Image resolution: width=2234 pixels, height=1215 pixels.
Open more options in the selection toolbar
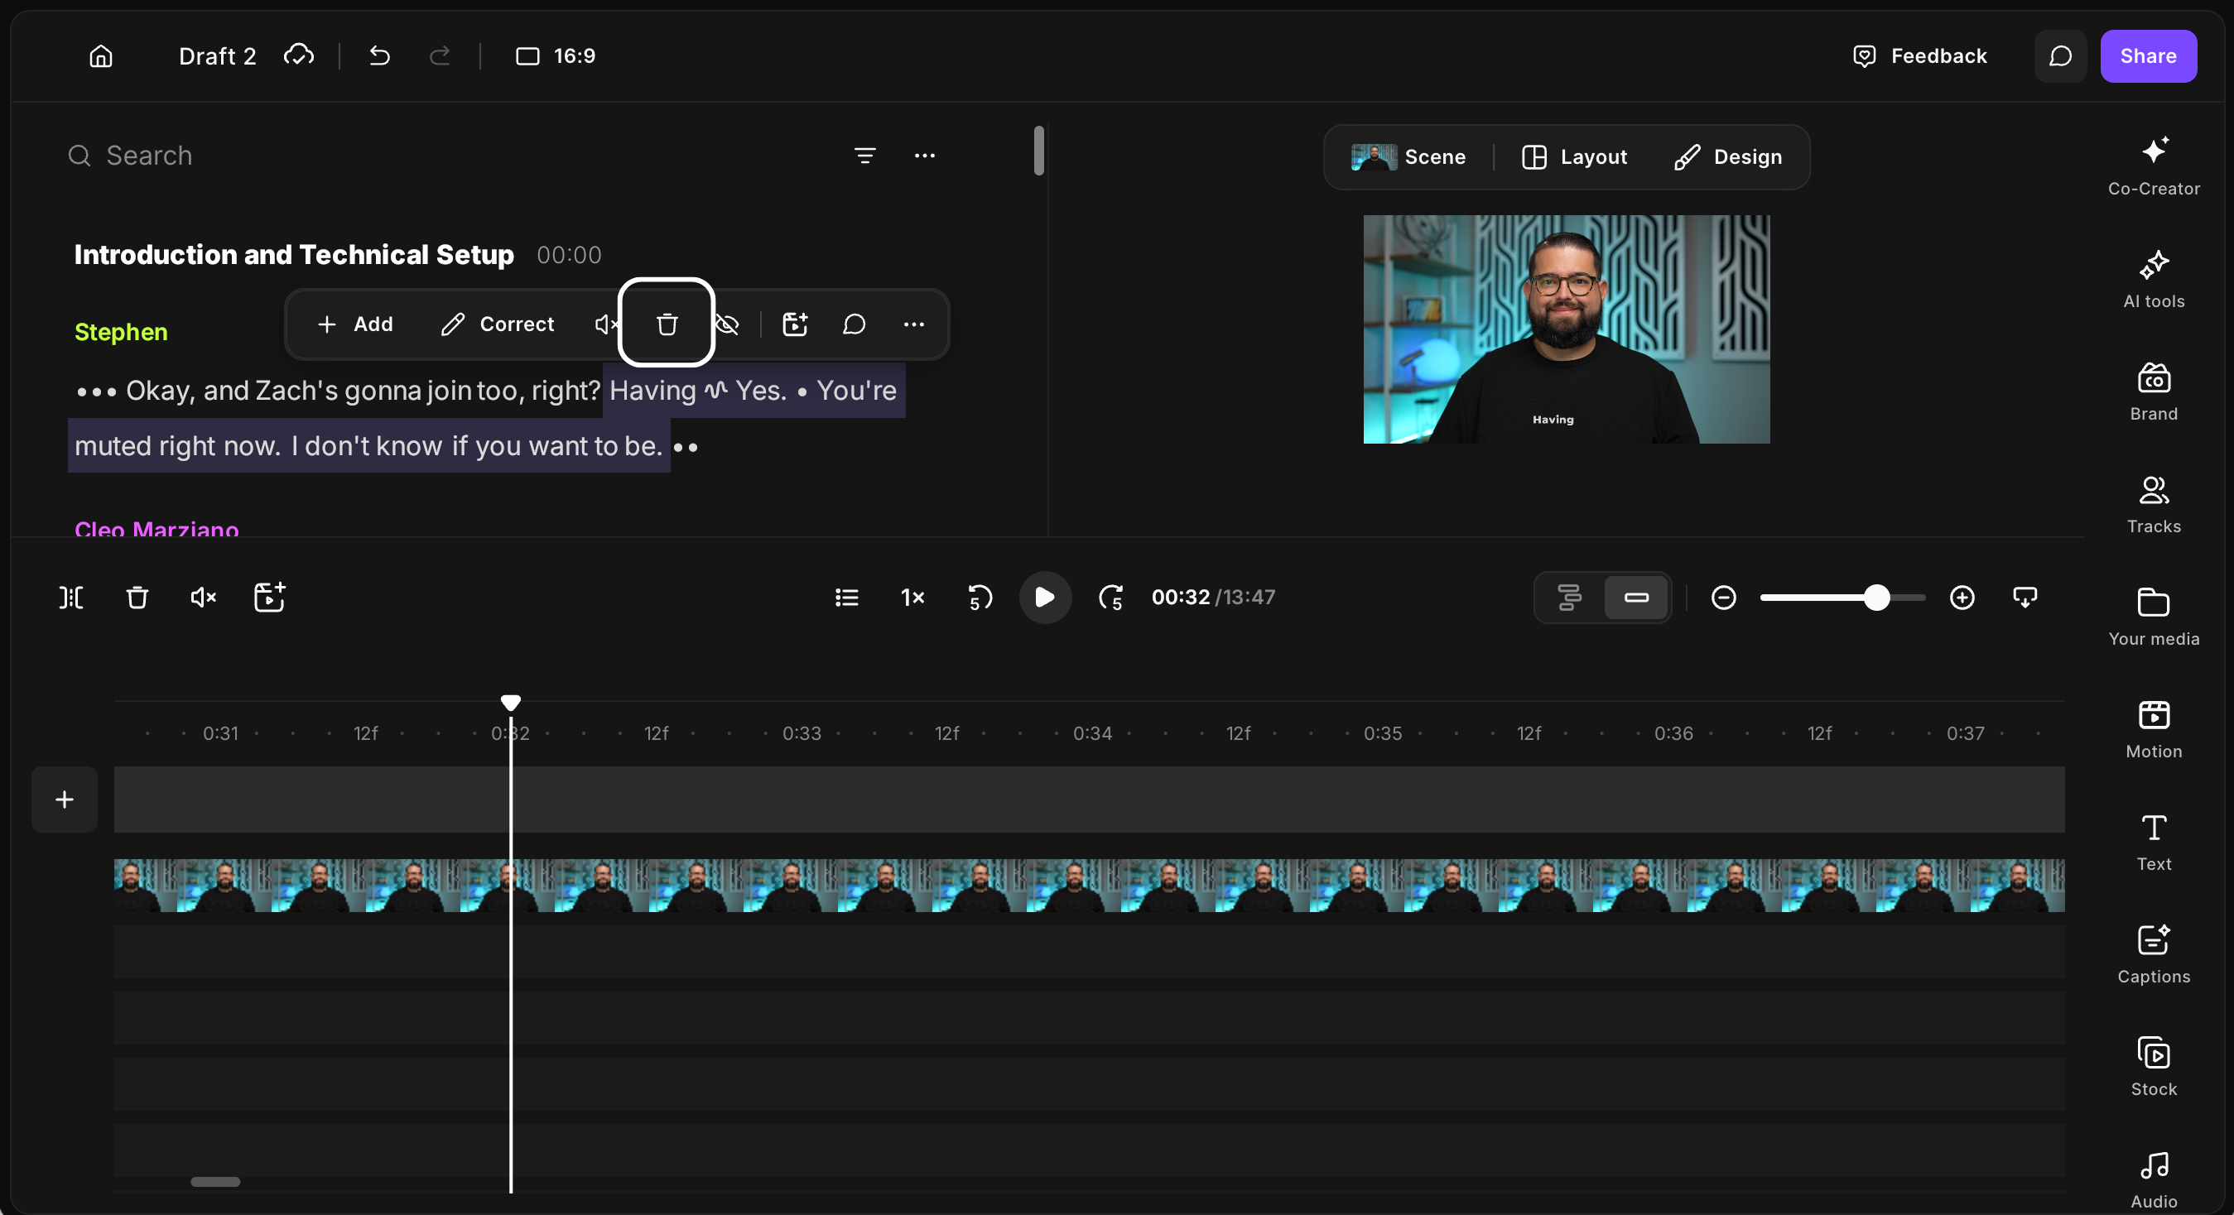click(x=913, y=324)
